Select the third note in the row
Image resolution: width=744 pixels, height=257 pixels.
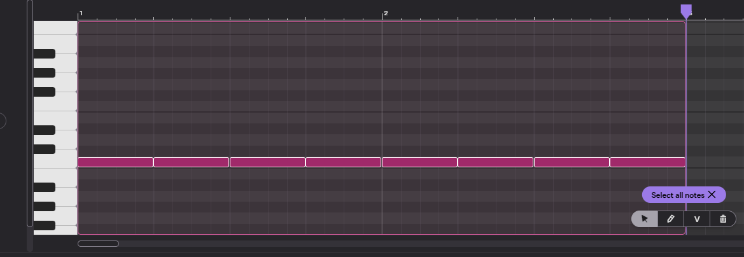pyautogui.click(x=267, y=162)
